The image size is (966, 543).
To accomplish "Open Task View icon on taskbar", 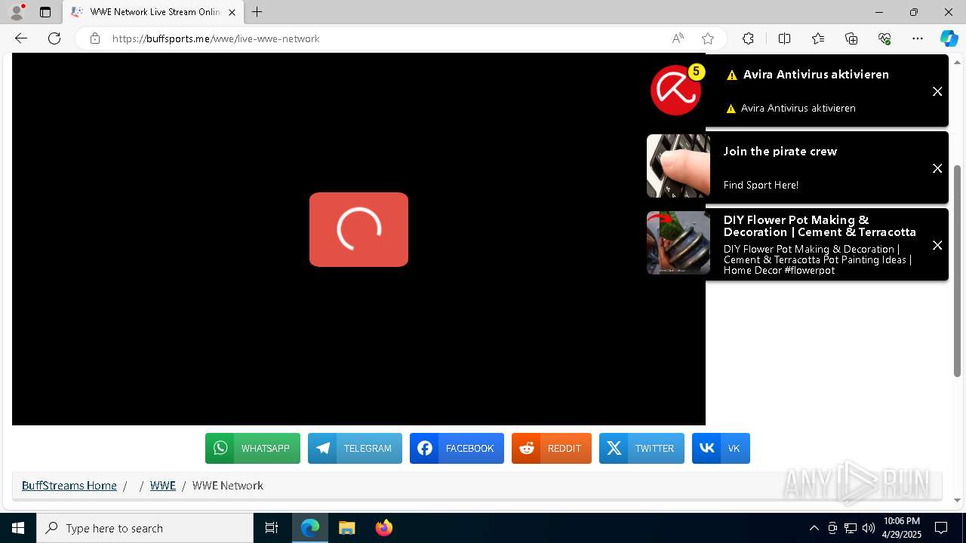I will (x=272, y=528).
